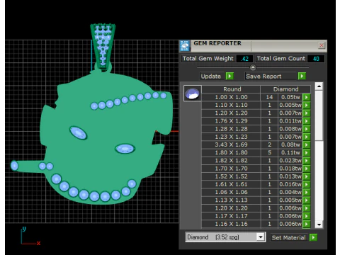Click green arrow on 1.61 X 1.61 row
The height and width of the screenshot is (255, 340).
(306, 184)
